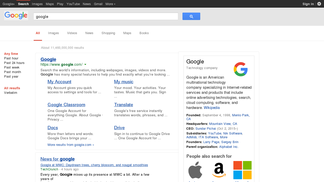Open the Amazon logo thumbnail
This screenshot has width=324, height=182.
tap(219, 170)
